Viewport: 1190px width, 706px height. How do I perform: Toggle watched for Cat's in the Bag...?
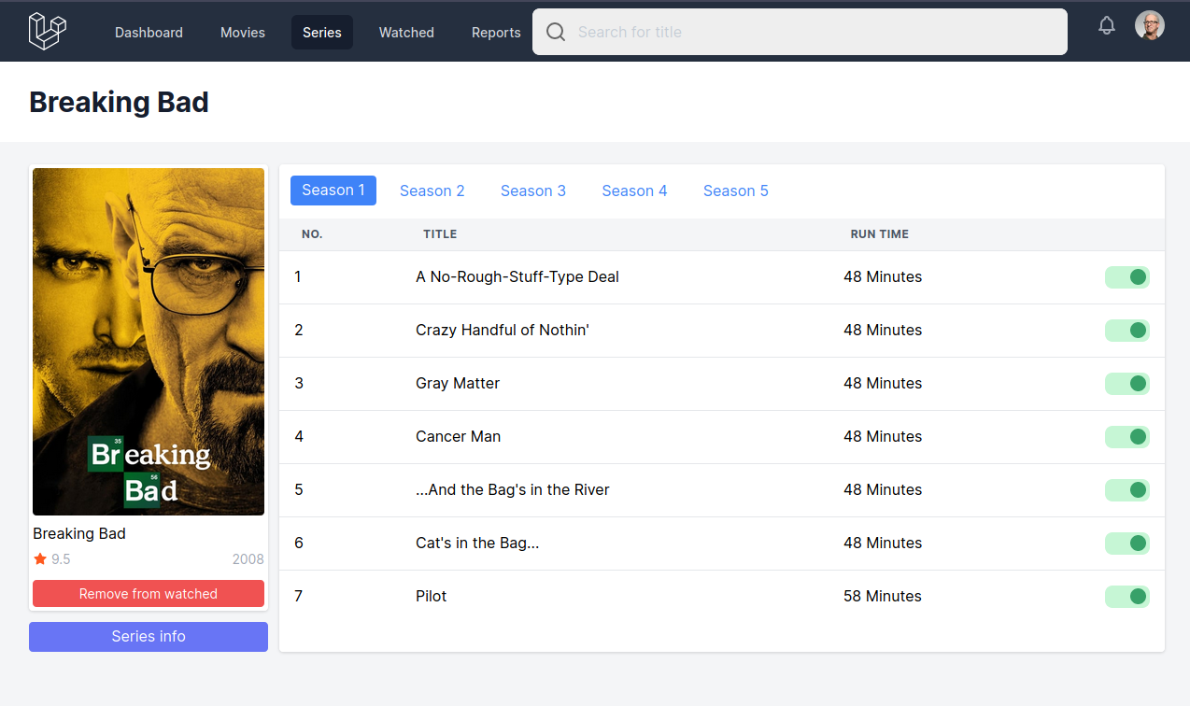[1127, 544]
